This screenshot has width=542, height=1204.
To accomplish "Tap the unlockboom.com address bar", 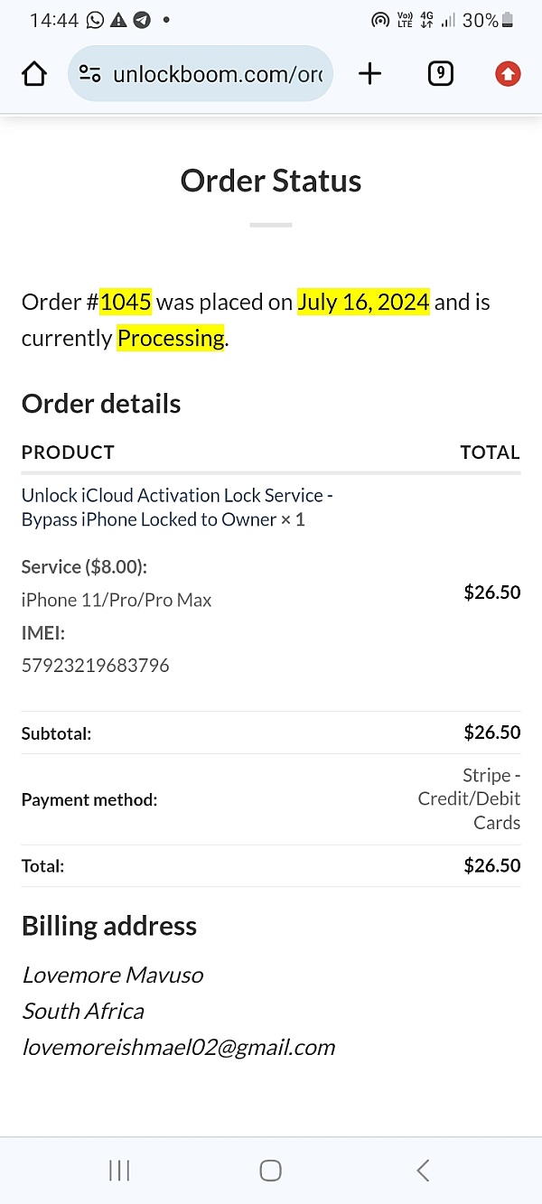I will click(217, 74).
